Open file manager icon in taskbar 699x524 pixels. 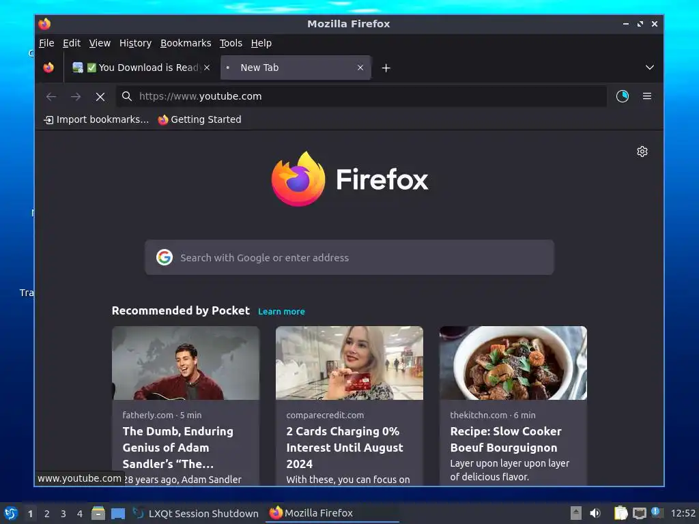coord(98,513)
